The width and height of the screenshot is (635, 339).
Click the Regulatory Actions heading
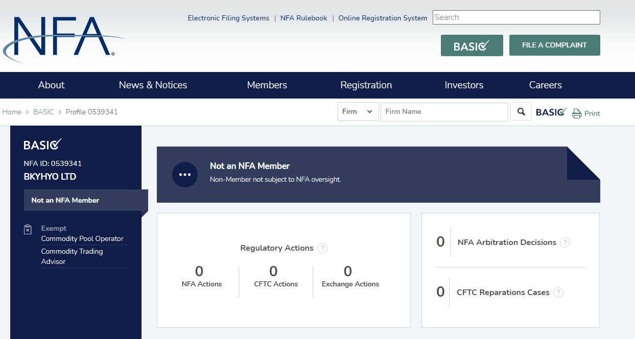pyautogui.click(x=277, y=248)
